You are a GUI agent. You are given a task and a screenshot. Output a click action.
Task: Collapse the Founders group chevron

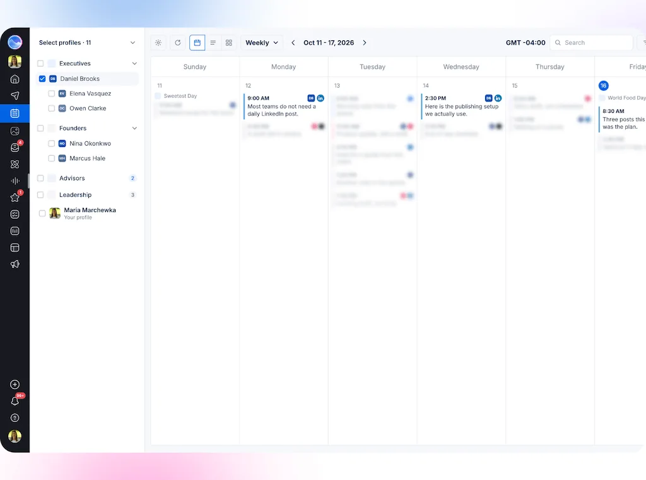point(134,128)
